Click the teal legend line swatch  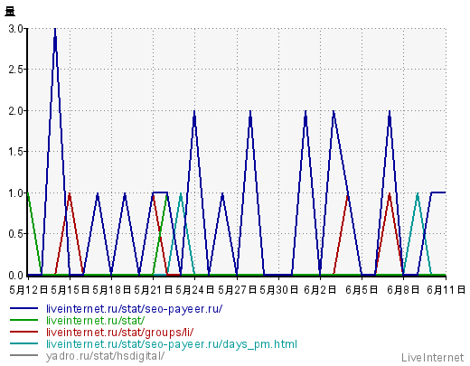click(23, 343)
